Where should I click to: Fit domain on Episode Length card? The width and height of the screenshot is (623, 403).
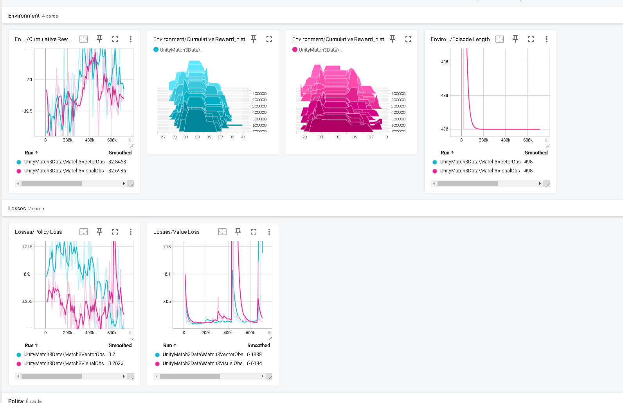(500, 39)
